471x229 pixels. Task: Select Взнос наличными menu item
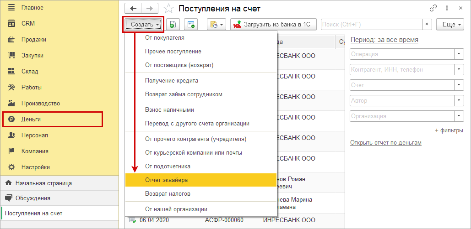(200, 110)
